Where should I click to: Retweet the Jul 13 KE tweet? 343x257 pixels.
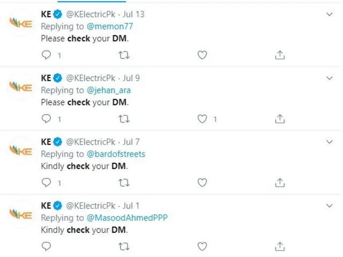coord(124,55)
